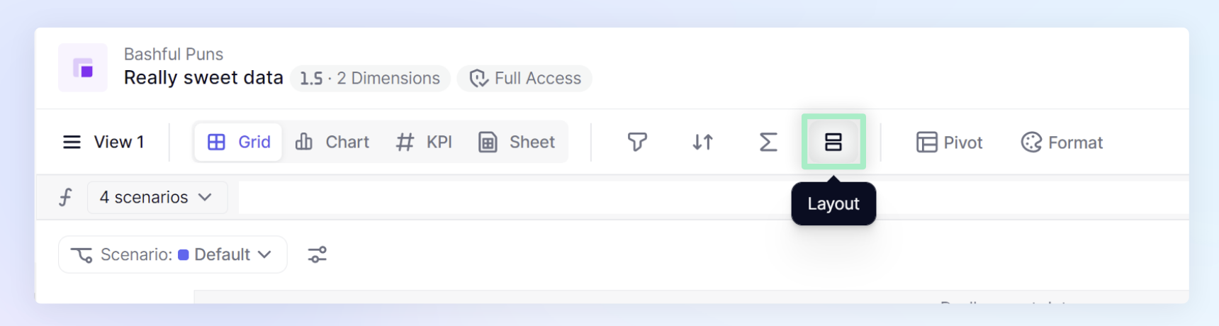The image size is (1219, 326).
Task: Click the Format button
Action: tap(1062, 142)
